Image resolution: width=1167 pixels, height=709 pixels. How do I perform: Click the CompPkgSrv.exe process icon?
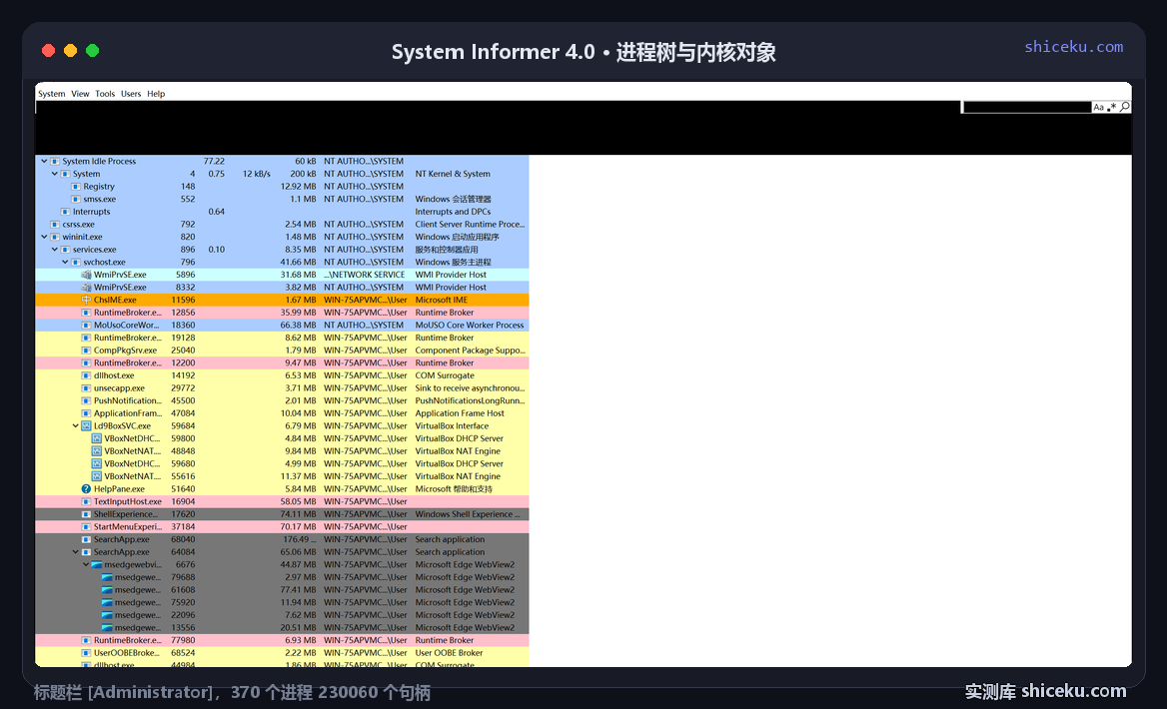point(86,351)
